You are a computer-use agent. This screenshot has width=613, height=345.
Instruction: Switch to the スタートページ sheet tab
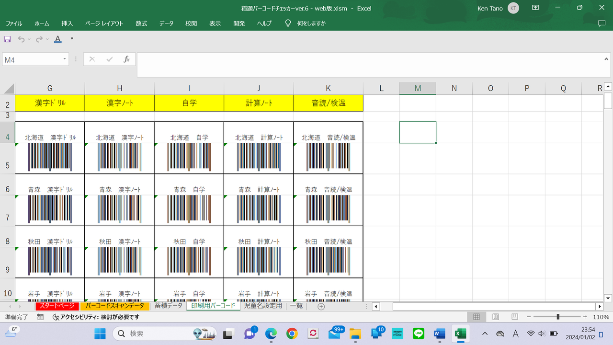pyautogui.click(x=57, y=306)
